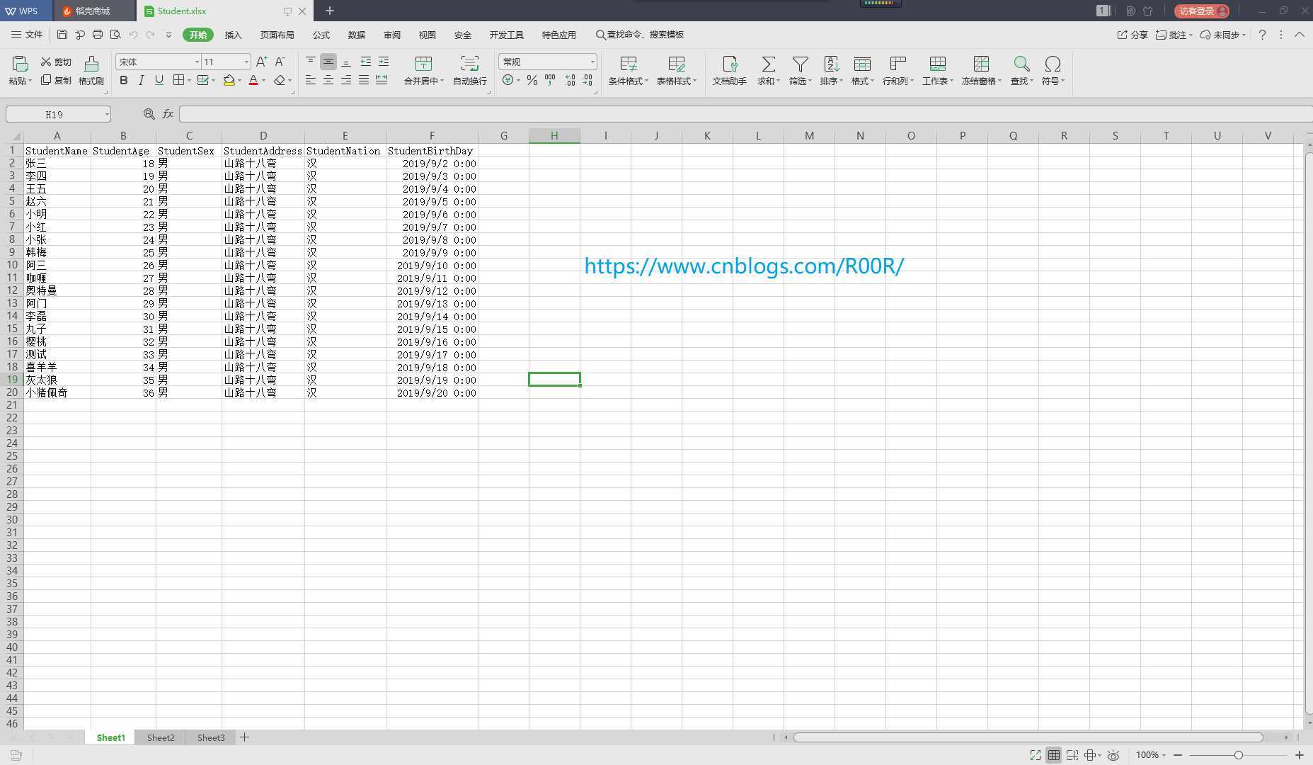This screenshot has width=1313, height=765.
Task: Center text horizontally
Action: pos(328,80)
